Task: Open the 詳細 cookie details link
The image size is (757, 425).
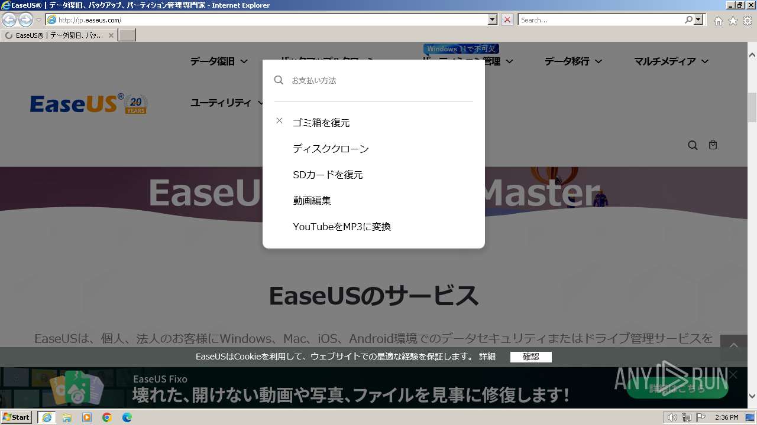Action: (487, 357)
